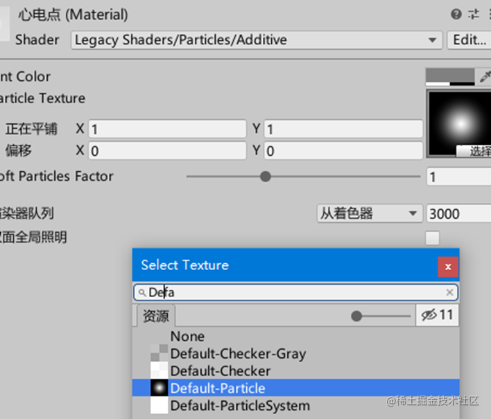Select Default-Checker texture
This screenshot has height=419, width=491.
(296, 371)
